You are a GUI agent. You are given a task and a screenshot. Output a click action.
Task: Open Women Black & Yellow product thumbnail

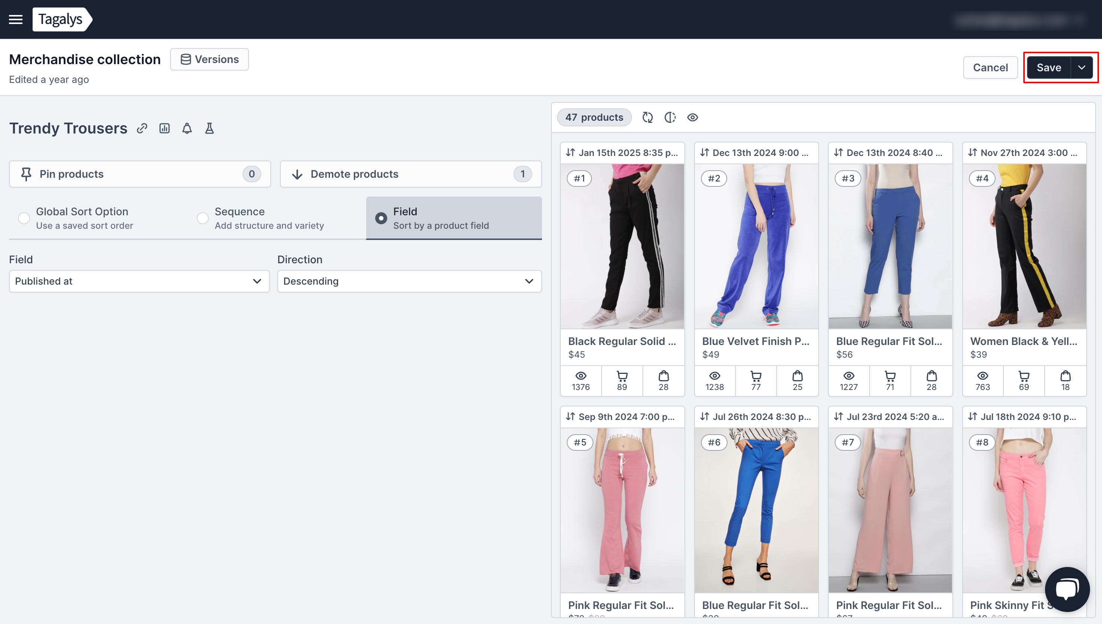(x=1024, y=246)
